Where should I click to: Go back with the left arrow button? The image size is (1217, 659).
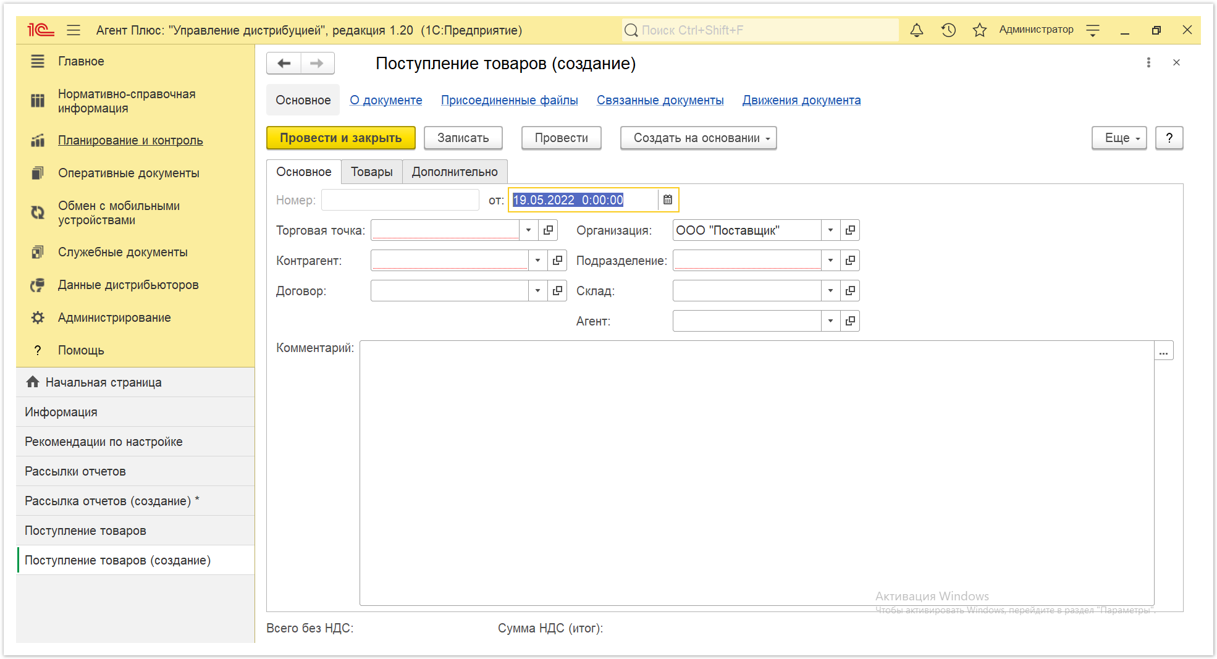coord(284,63)
